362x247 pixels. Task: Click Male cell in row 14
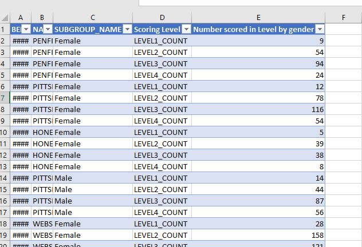coord(93,178)
